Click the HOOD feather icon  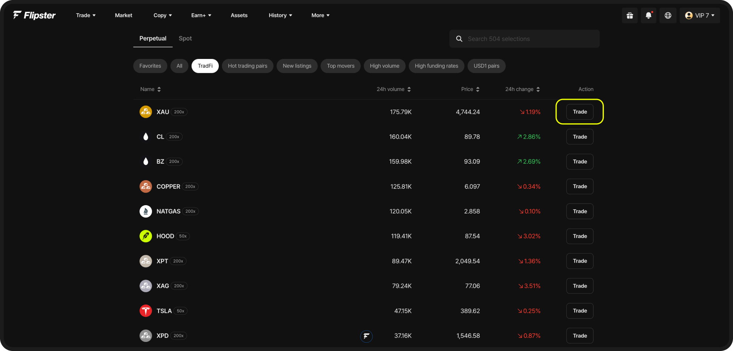(x=146, y=236)
